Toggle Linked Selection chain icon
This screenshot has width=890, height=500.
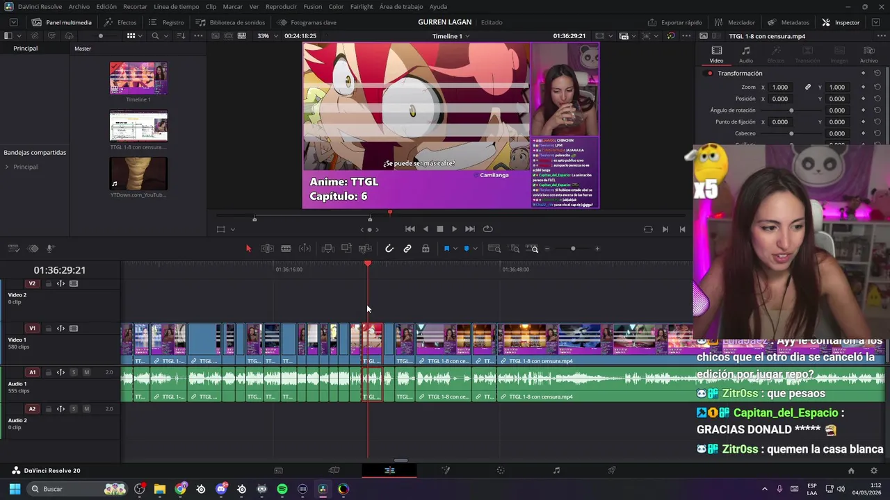(x=407, y=249)
